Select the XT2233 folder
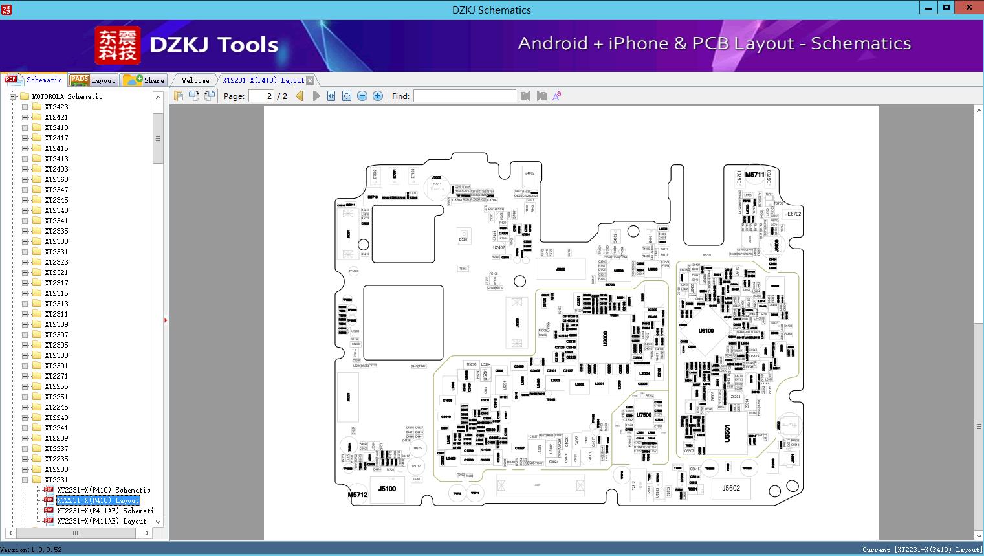 [x=56, y=469]
